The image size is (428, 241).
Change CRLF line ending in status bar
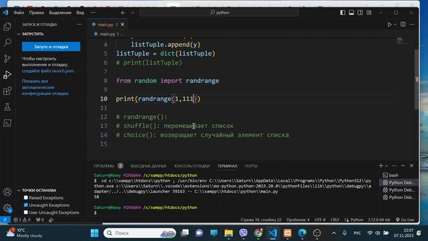pos(334,220)
